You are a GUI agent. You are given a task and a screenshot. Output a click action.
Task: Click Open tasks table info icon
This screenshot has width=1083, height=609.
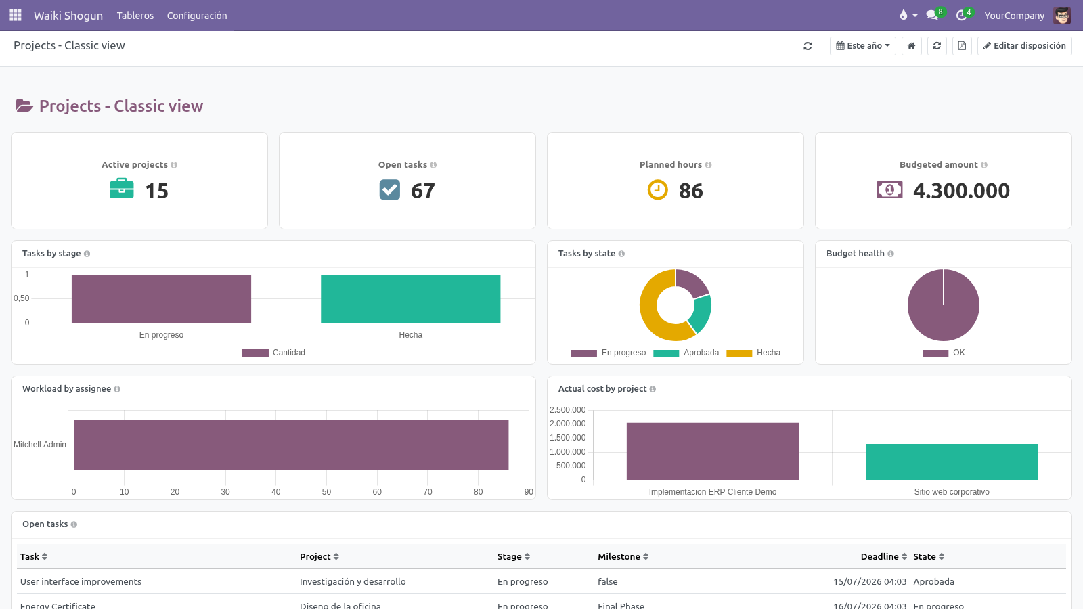pos(74,524)
